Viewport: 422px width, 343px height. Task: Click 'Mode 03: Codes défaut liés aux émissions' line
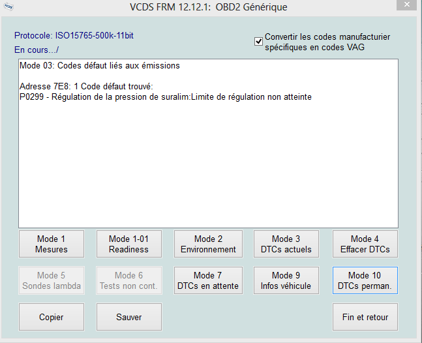pos(100,65)
